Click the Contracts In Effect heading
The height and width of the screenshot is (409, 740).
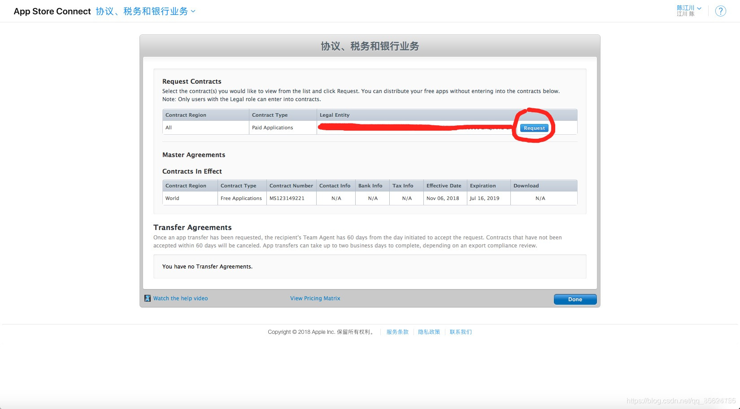tap(192, 171)
